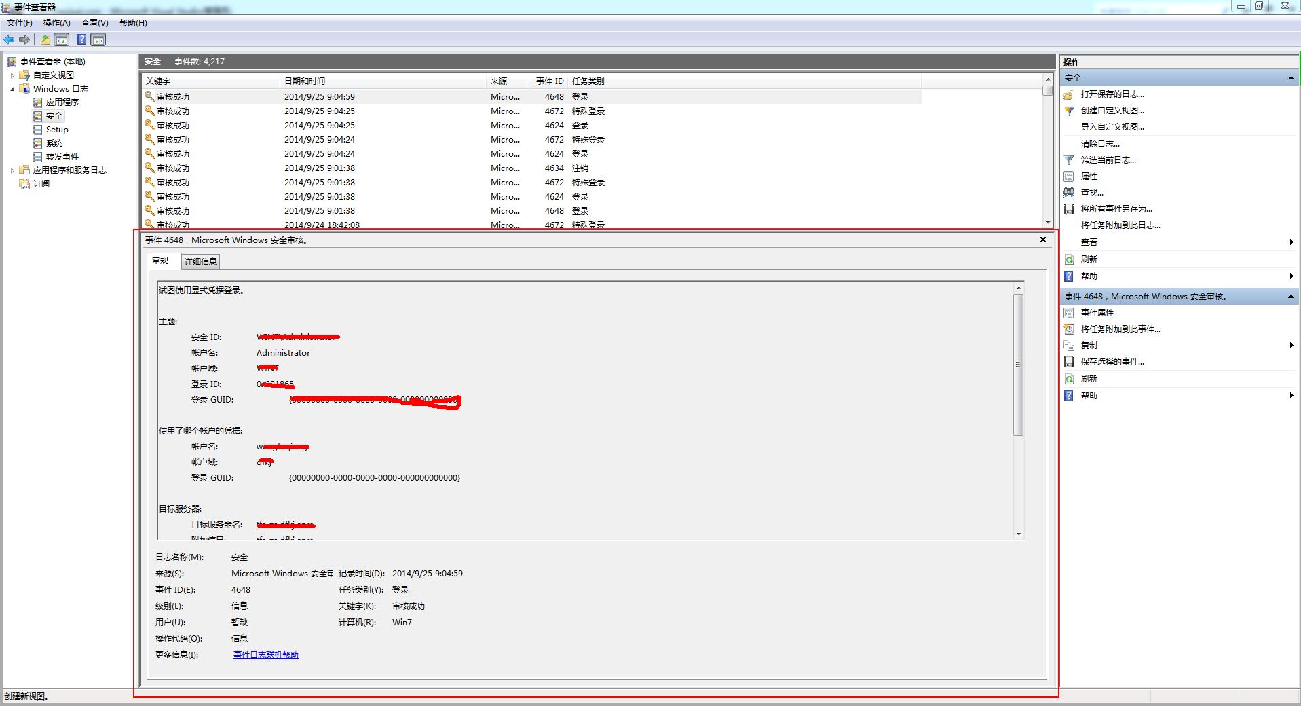The image size is (1301, 706).
Task: Open the 查看(V) menu
Action: point(94,23)
